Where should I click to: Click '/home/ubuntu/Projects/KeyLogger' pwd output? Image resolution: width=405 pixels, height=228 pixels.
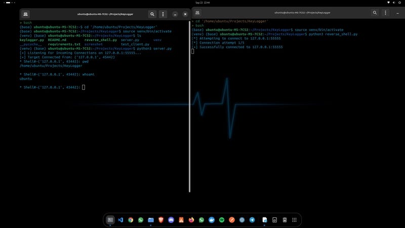pyautogui.click(x=51, y=66)
